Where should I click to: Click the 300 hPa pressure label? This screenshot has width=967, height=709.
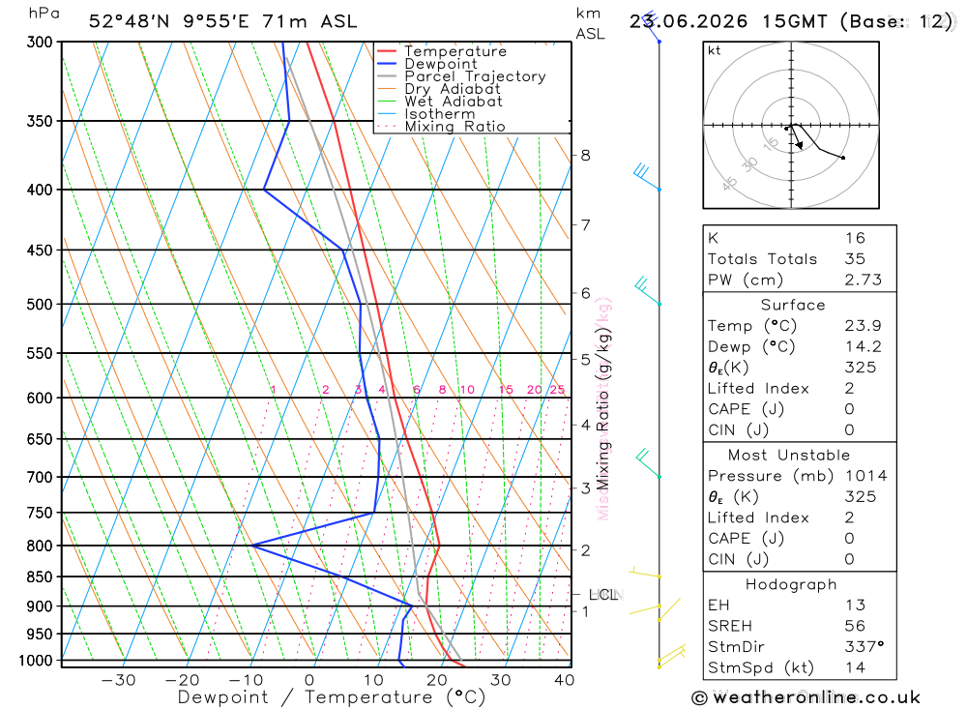[x=40, y=42]
